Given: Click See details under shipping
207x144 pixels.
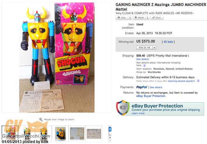Looking at the screenshot, I should click(x=142, y=59).
